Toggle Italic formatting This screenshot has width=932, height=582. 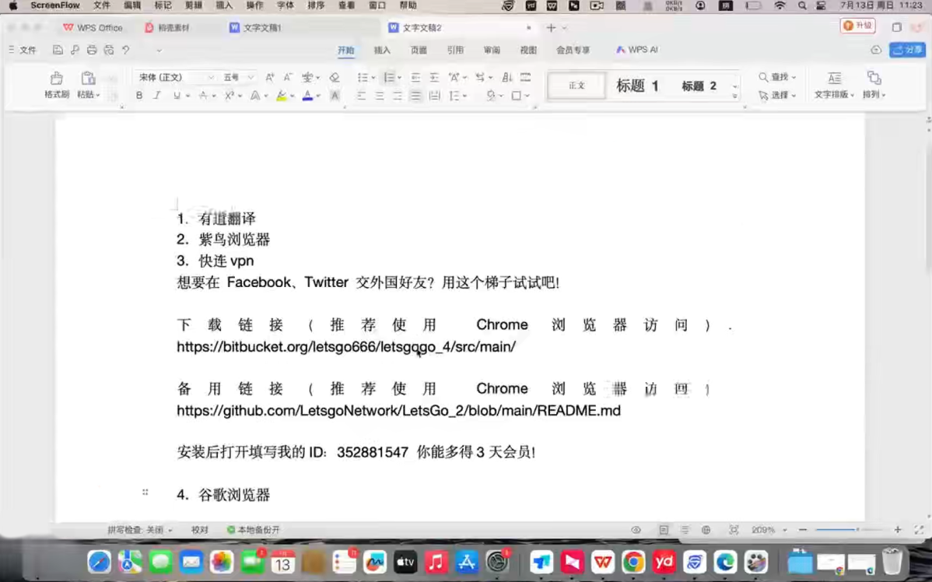tap(157, 96)
